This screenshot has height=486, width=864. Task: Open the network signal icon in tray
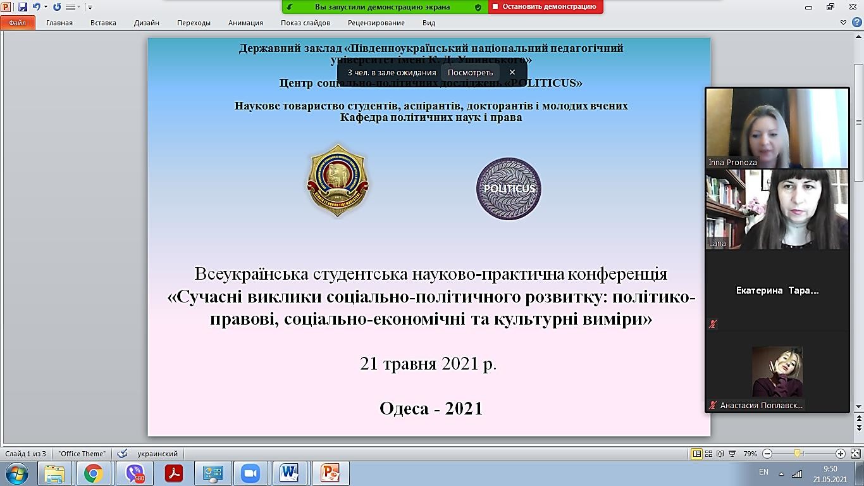coord(797,474)
